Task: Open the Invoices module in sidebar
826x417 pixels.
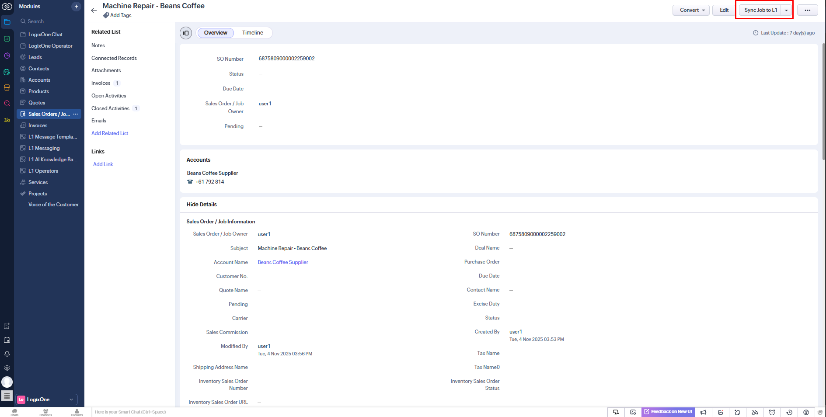Action: coord(38,125)
